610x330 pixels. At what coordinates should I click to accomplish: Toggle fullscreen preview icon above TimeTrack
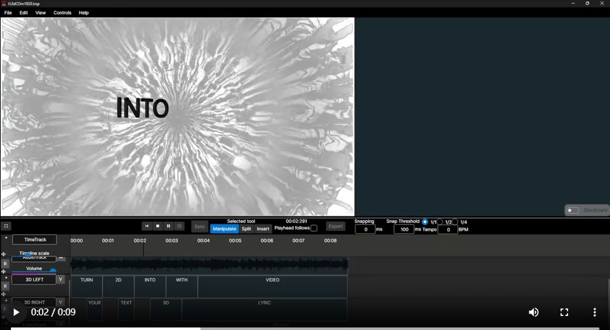coord(6,226)
